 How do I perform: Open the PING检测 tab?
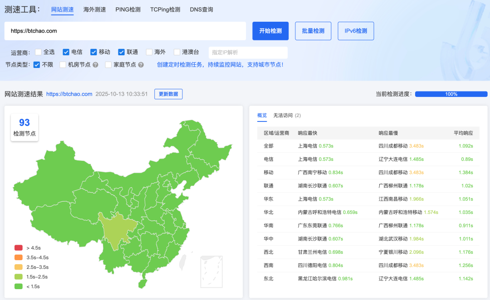point(128,10)
